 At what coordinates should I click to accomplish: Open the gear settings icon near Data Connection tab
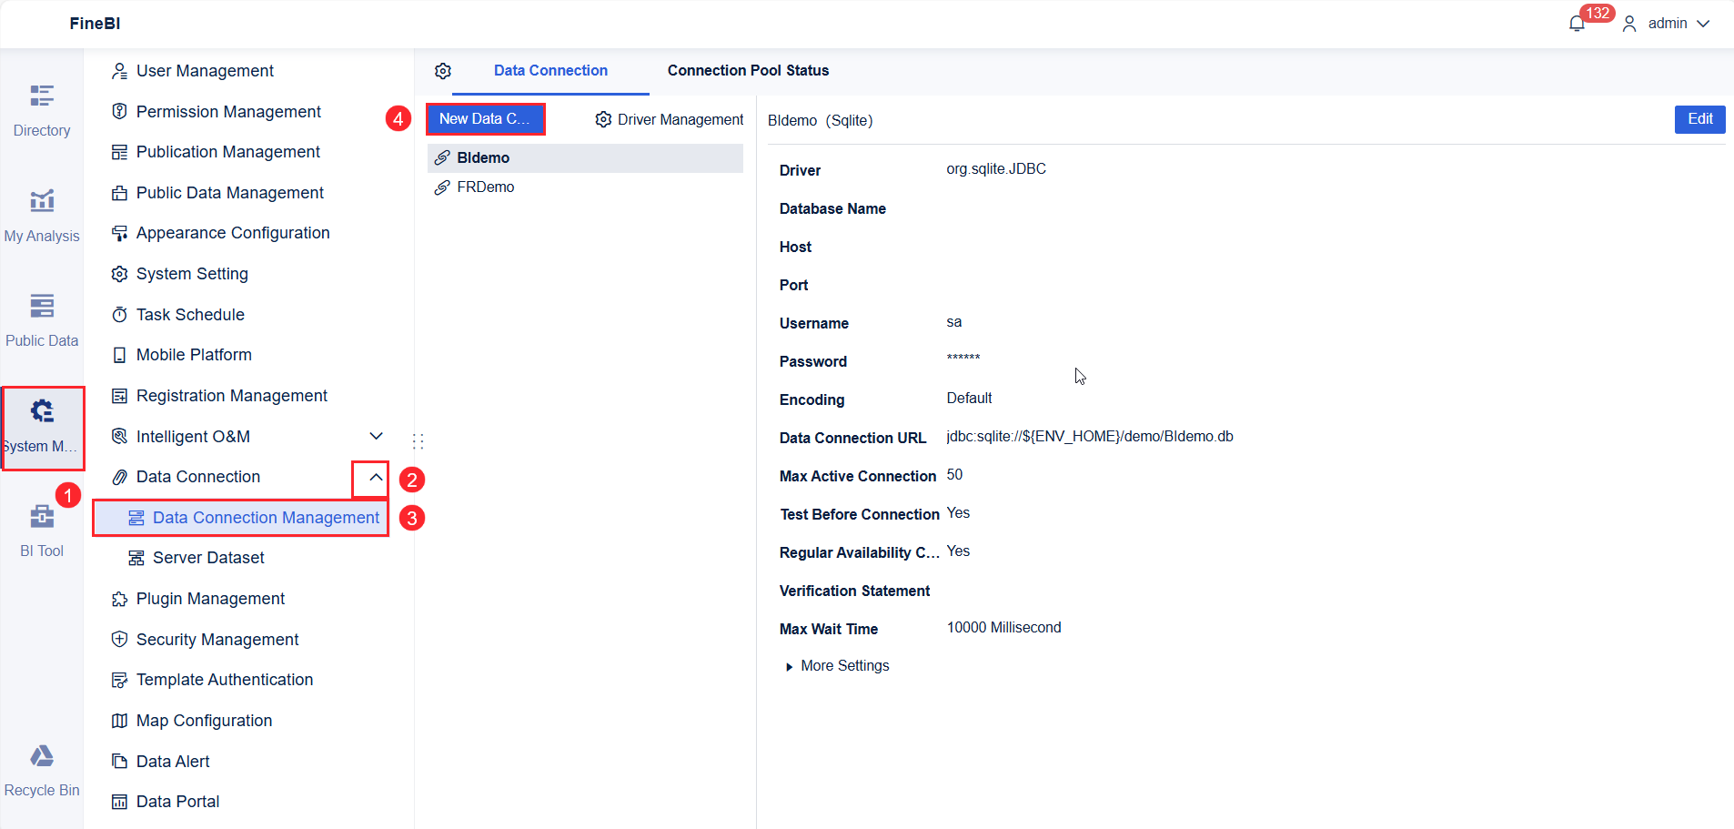pyautogui.click(x=443, y=70)
